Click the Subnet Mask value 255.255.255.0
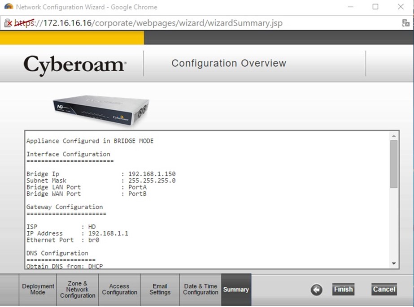The width and height of the screenshot is (414, 307). (x=152, y=181)
